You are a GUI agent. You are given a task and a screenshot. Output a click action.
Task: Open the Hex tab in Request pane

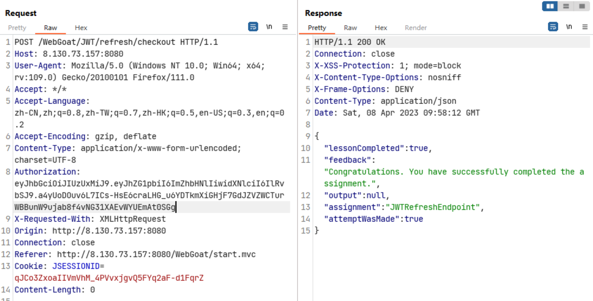coord(81,28)
